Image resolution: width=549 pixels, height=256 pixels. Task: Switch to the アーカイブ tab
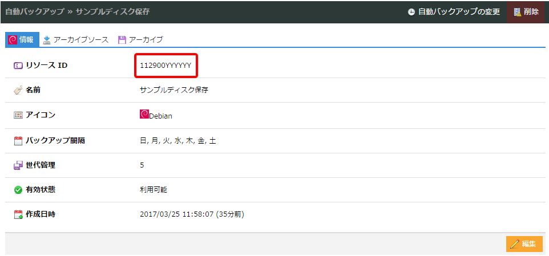pos(140,40)
